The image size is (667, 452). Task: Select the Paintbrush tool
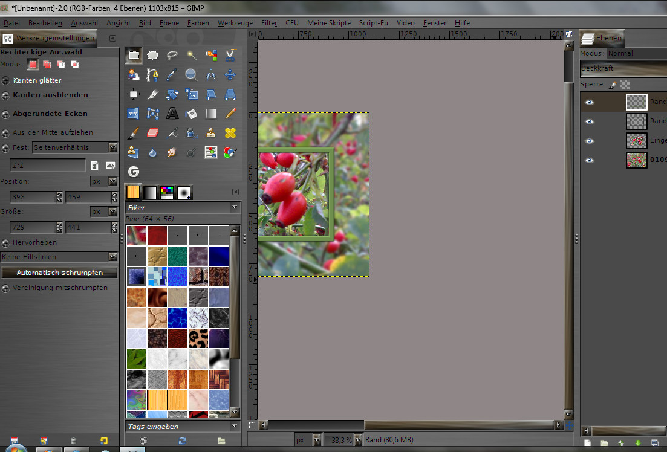click(134, 132)
